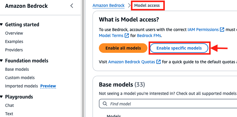This screenshot has height=117, width=237.
Task: Follow the Amazon Bedrock breadcrumb link
Action: pyautogui.click(x=108, y=5)
